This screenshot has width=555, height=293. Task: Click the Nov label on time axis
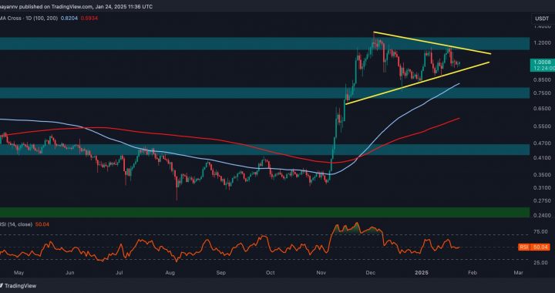pyautogui.click(x=321, y=273)
